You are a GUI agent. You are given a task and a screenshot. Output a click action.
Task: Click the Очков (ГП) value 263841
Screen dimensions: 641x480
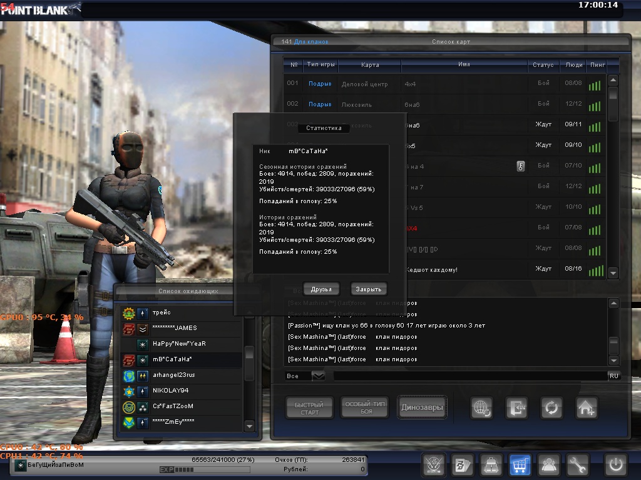click(x=353, y=459)
